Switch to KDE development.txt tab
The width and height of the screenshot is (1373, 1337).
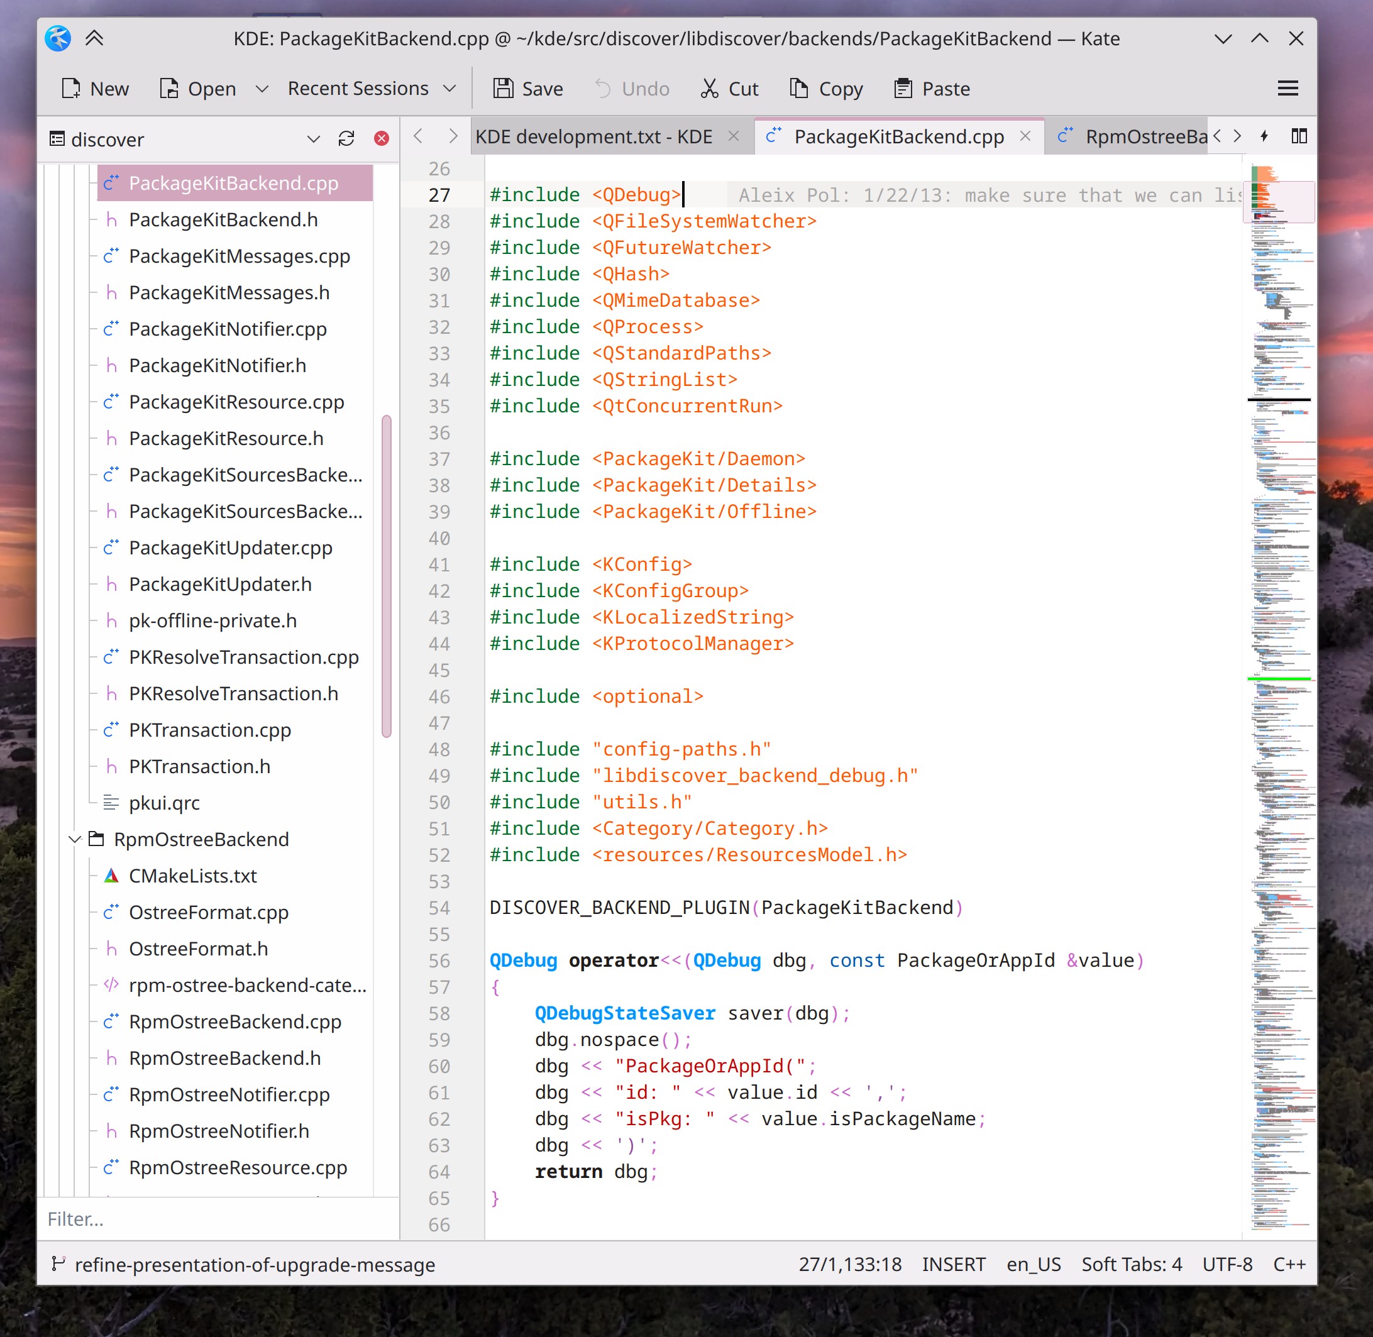point(593,136)
